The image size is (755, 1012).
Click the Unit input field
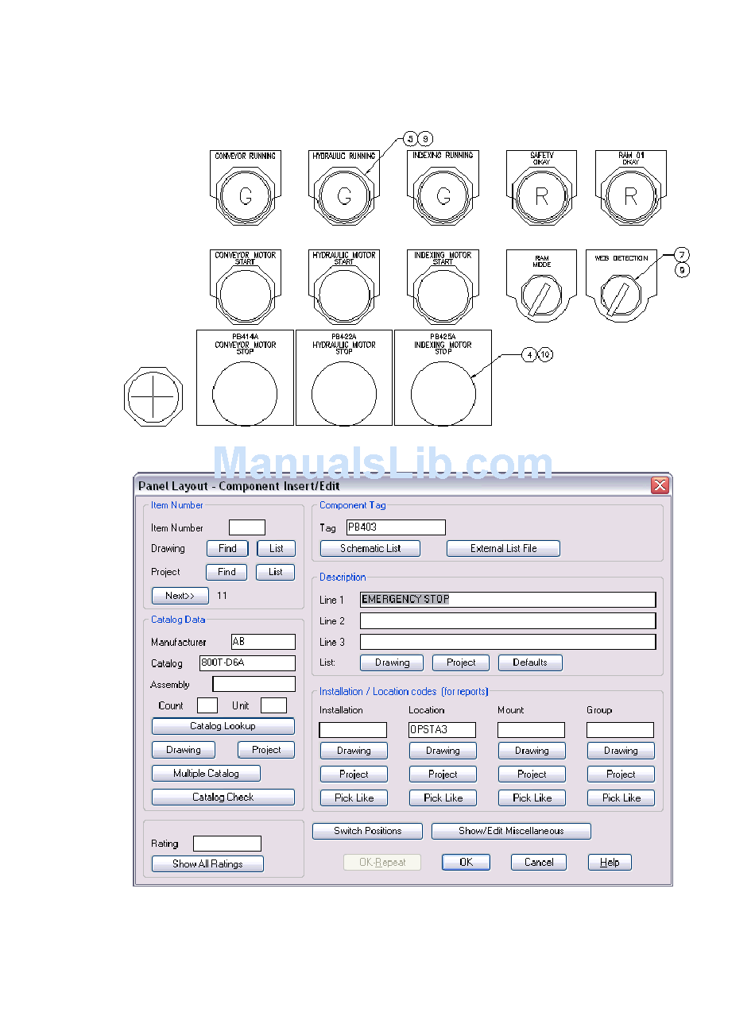[274, 705]
